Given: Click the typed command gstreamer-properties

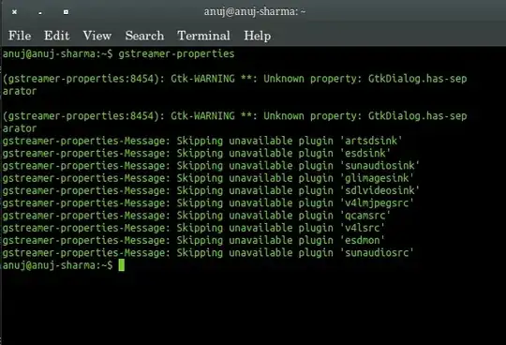Looking at the screenshot, I should 176,53.
